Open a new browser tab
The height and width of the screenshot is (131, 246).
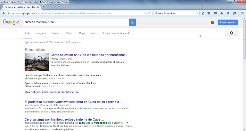pos(44,7)
